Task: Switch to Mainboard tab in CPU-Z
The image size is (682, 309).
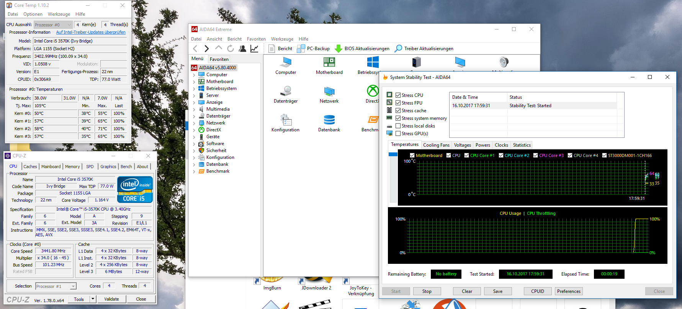Action: click(51, 167)
